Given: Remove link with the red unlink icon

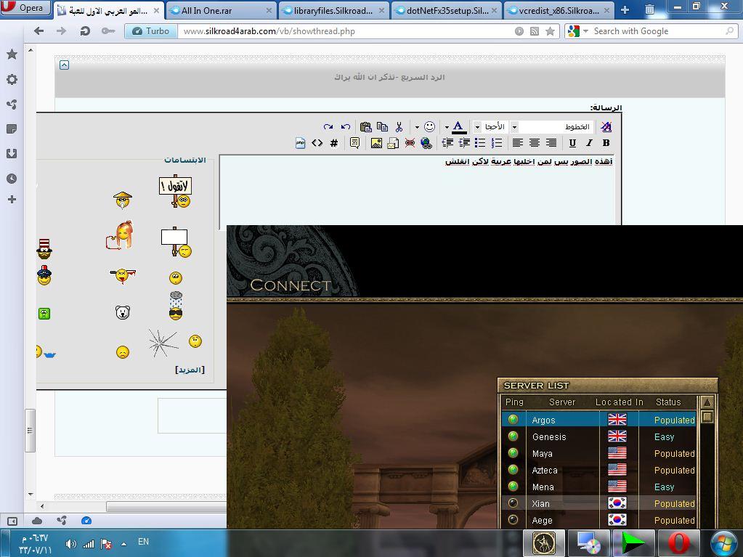Looking at the screenshot, I should [410, 143].
